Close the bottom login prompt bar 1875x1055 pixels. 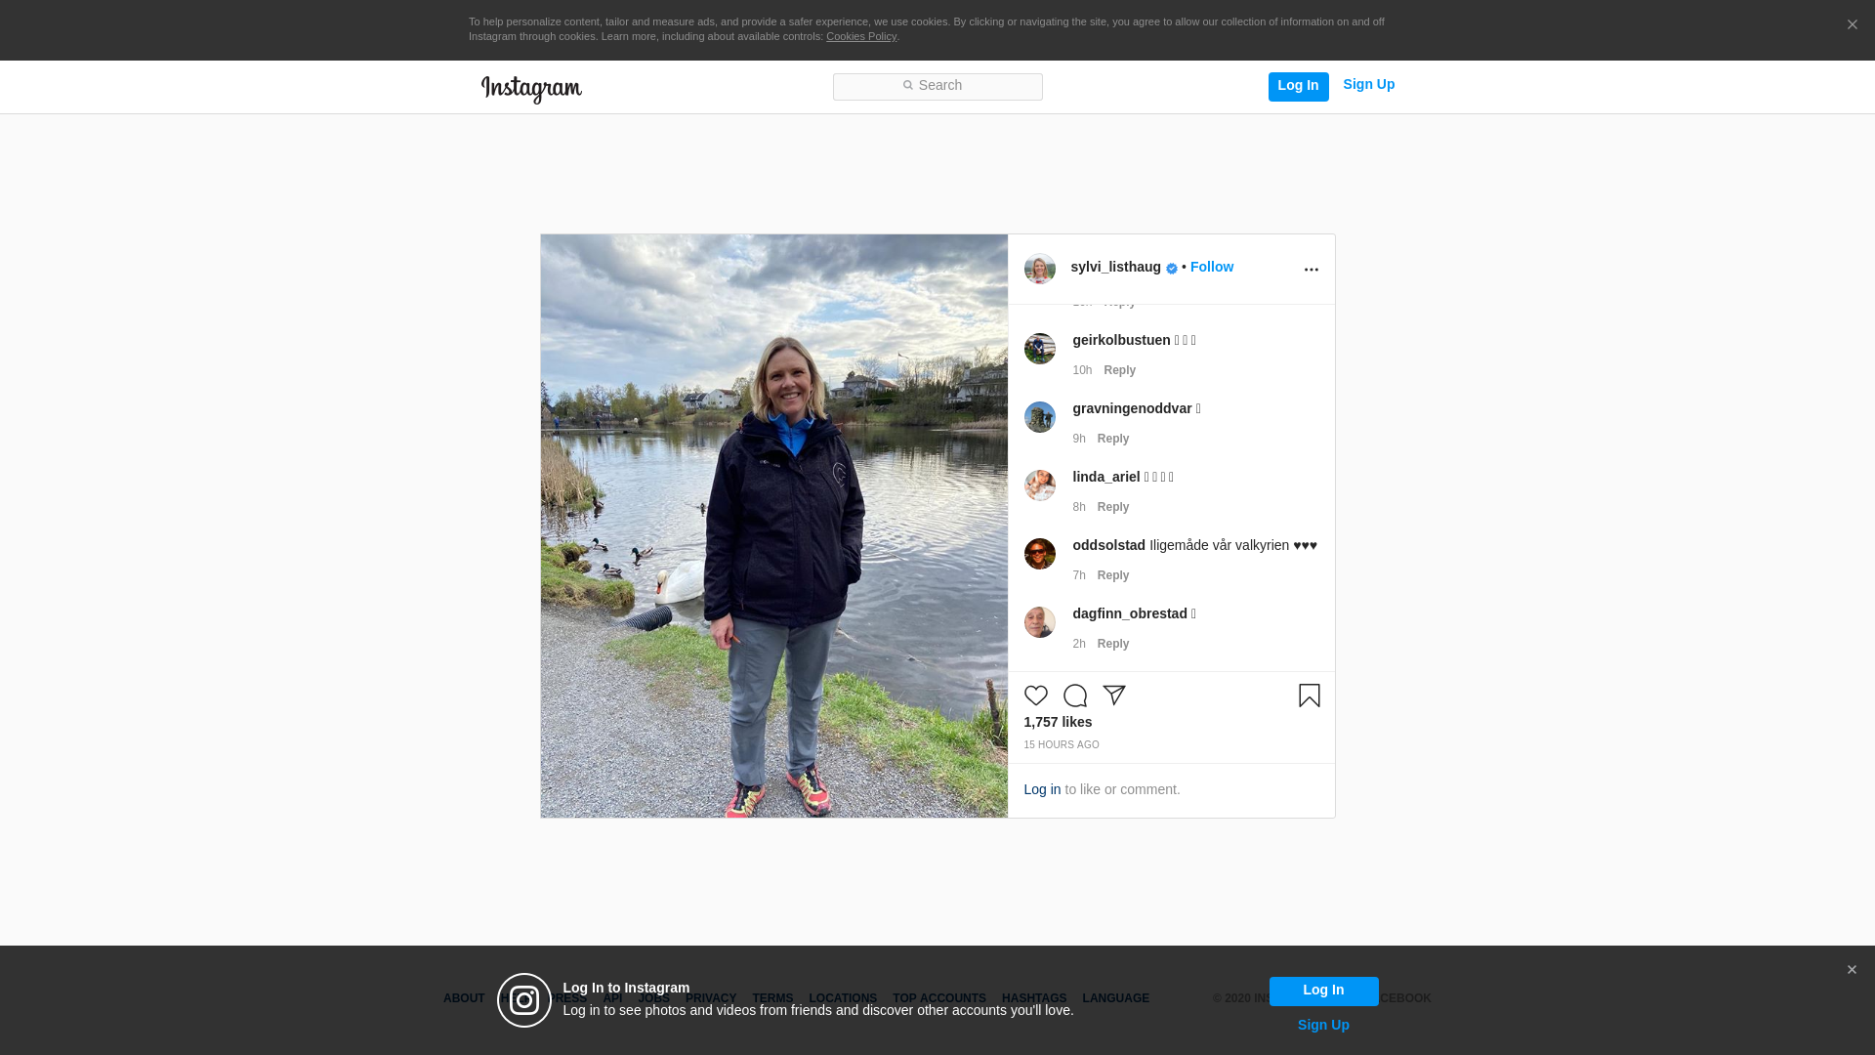pyautogui.click(x=1852, y=970)
